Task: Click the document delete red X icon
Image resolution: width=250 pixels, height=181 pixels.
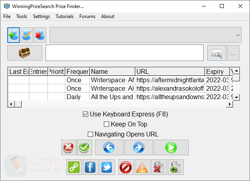Action: [159, 167]
